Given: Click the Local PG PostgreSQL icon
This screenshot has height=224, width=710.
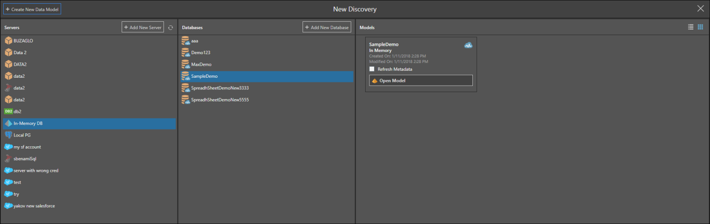Looking at the screenshot, I should pyautogui.click(x=8, y=135).
